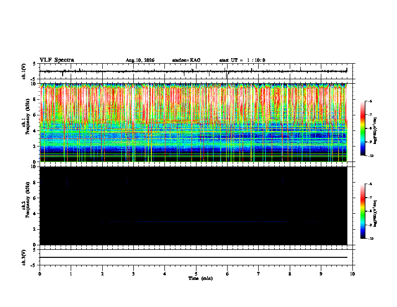Click time-axis tick label "3"
The image size is (397, 307).
pos(133,274)
